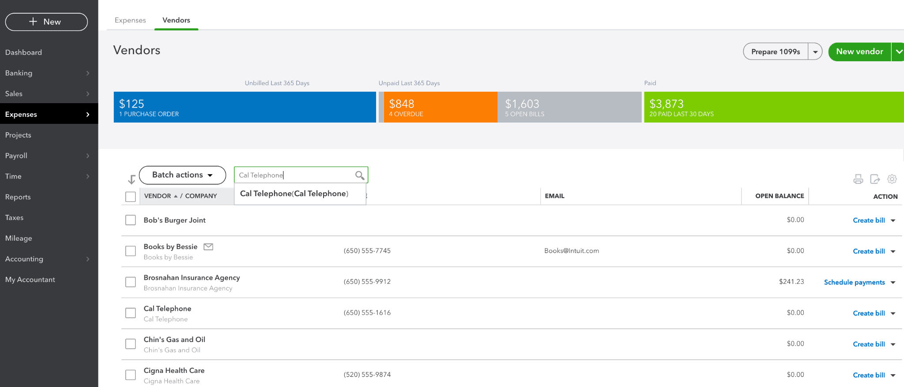Screen dimensions: 904x387
Task: Open the Time sidebar menu
Action: tap(49, 176)
